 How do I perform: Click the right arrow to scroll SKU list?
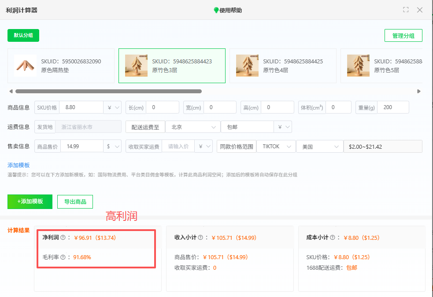[419, 91]
